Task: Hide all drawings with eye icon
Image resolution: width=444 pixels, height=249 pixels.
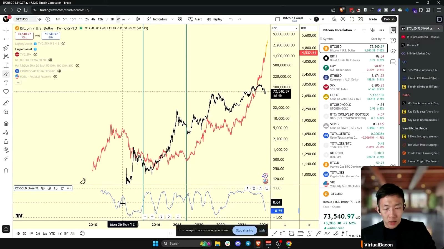Action: coord(6,150)
